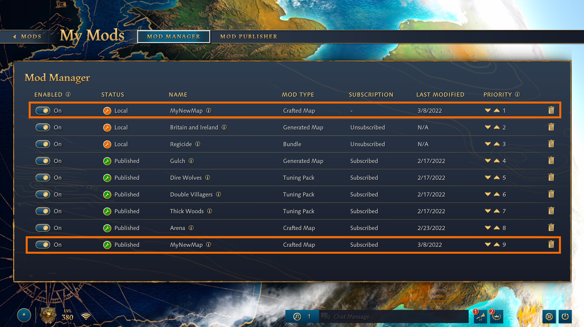
Task: Disable published MyNewMap at priority 9
Action: [x=43, y=245]
